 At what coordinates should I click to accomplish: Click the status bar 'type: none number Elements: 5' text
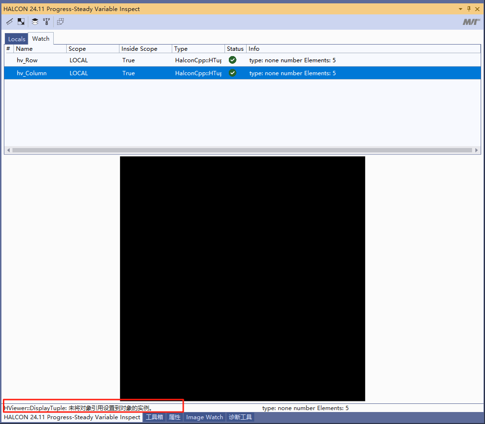point(305,408)
